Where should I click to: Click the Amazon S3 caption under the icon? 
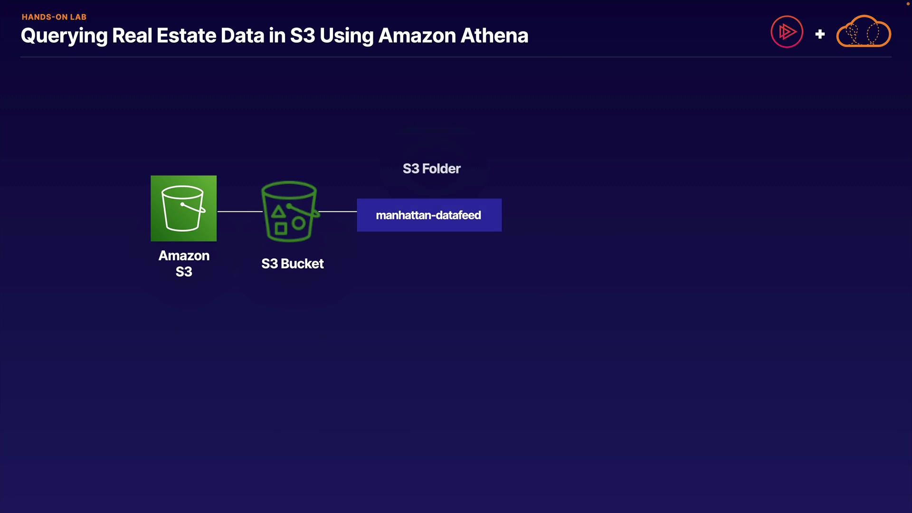pyautogui.click(x=184, y=263)
